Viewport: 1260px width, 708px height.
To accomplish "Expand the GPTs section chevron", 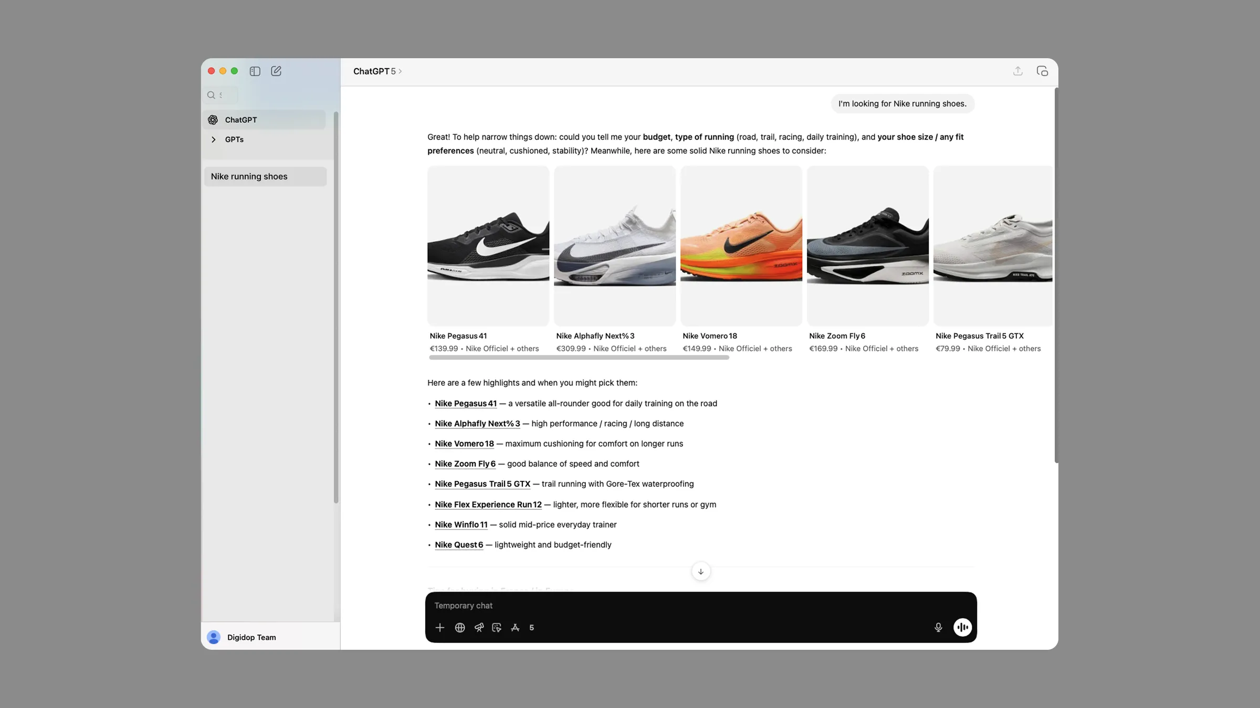I will click(x=214, y=140).
